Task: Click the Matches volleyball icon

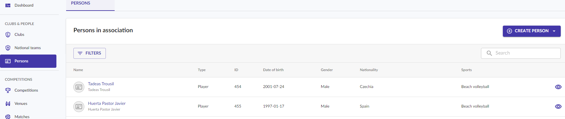Action: click(x=8, y=117)
